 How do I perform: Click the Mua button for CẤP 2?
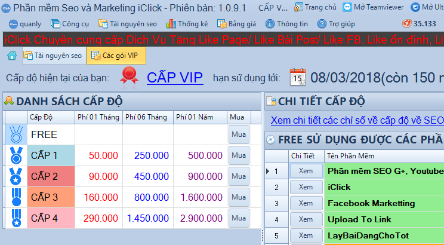click(239, 176)
